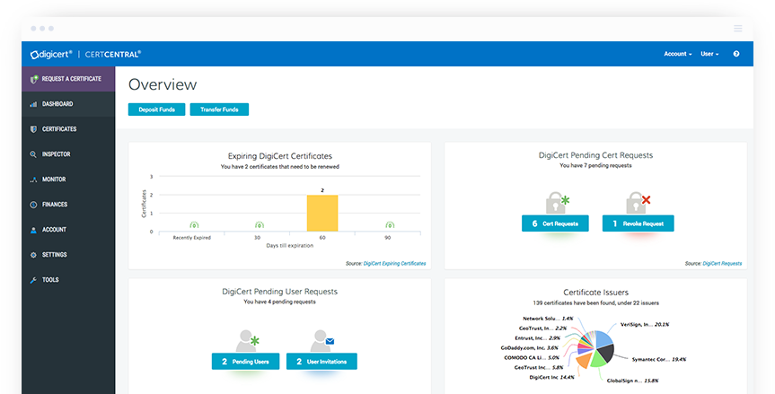Image resolution: width=775 pixels, height=394 pixels.
Task: Click the 30 days zero badge
Action: pos(260,225)
